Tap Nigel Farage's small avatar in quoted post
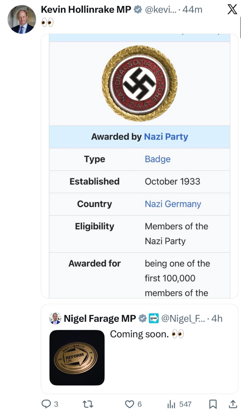 pos(55,318)
